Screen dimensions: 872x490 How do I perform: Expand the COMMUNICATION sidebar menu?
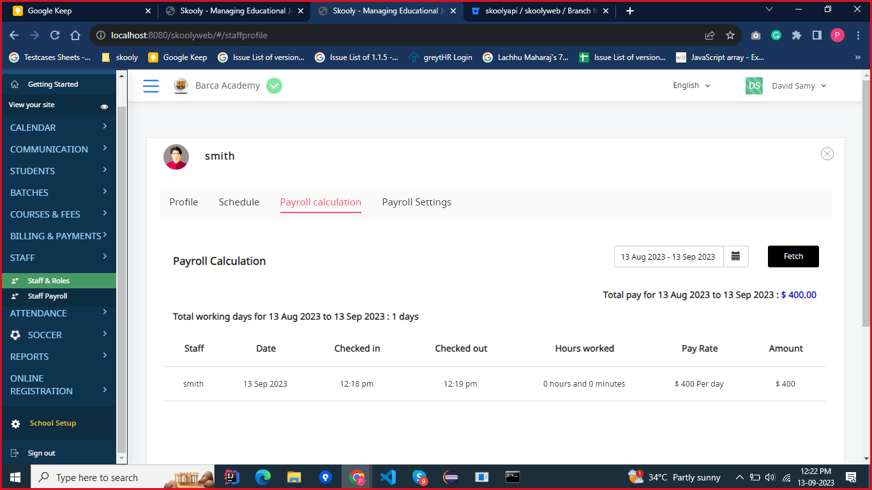coord(59,149)
